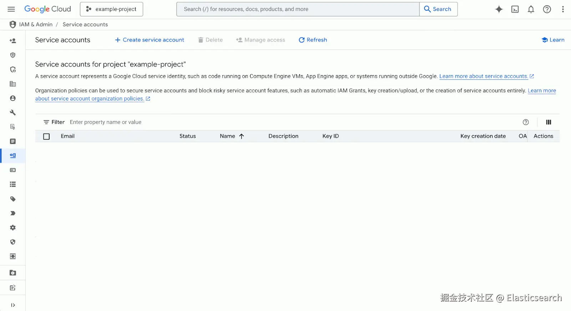Click the Key creation date header
571x311 pixels.
[x=483, y=136]
